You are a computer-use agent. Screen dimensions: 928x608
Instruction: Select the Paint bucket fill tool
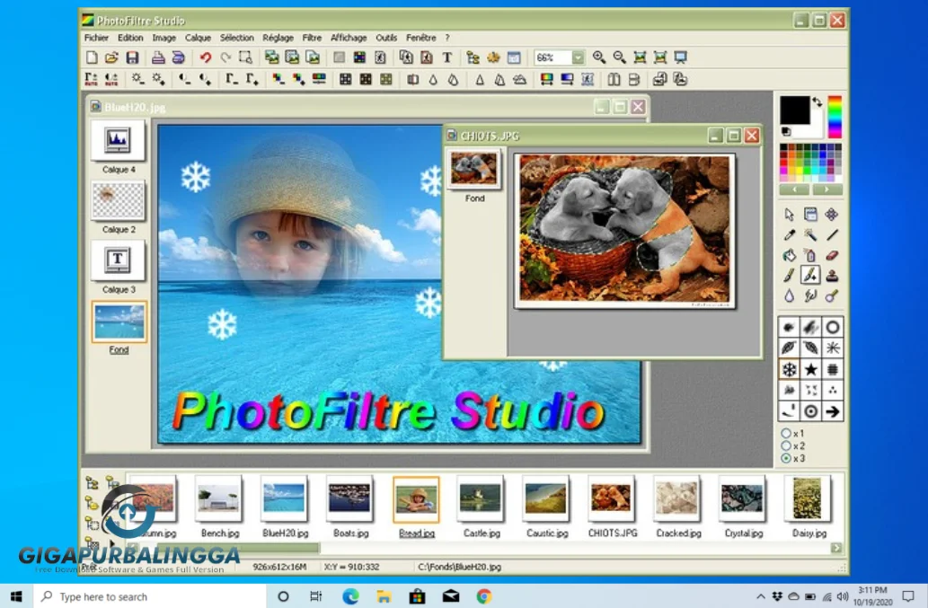pyautogui.click(x=789, y=255)
